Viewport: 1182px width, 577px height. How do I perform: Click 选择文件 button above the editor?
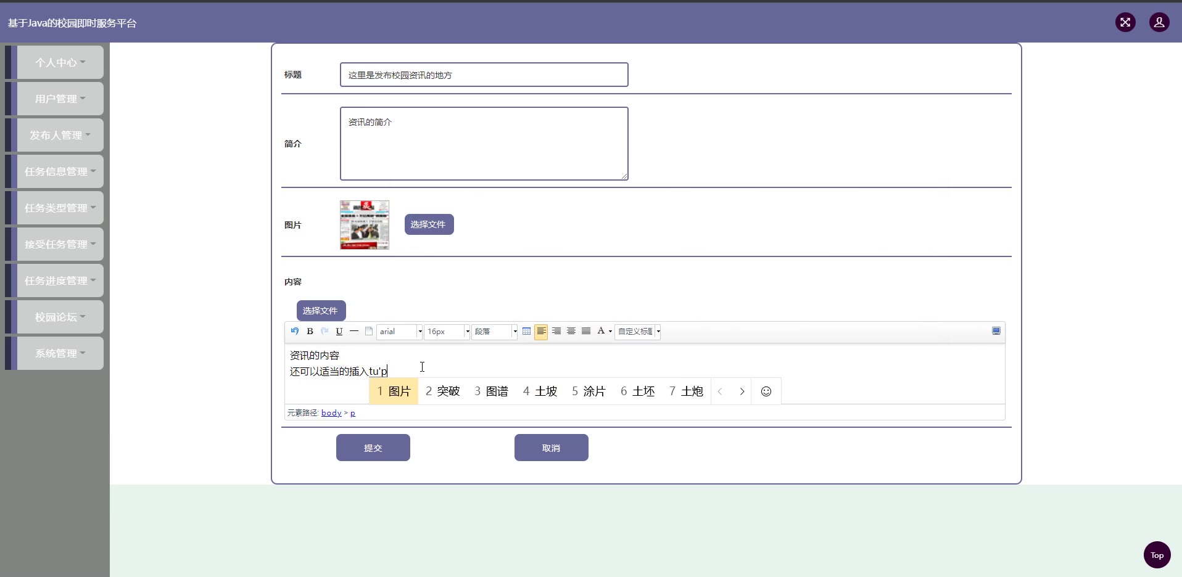pos(321,311)
